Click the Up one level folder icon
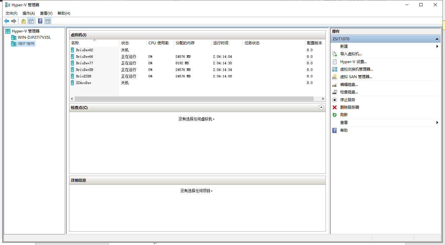The image size is (445, 245). pyautogui.click(x=23, y=21)
